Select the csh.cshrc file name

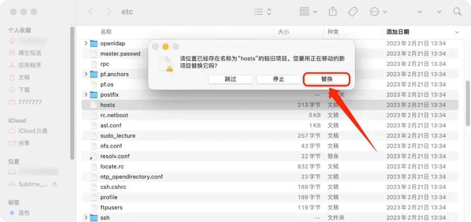click(113, 187)
